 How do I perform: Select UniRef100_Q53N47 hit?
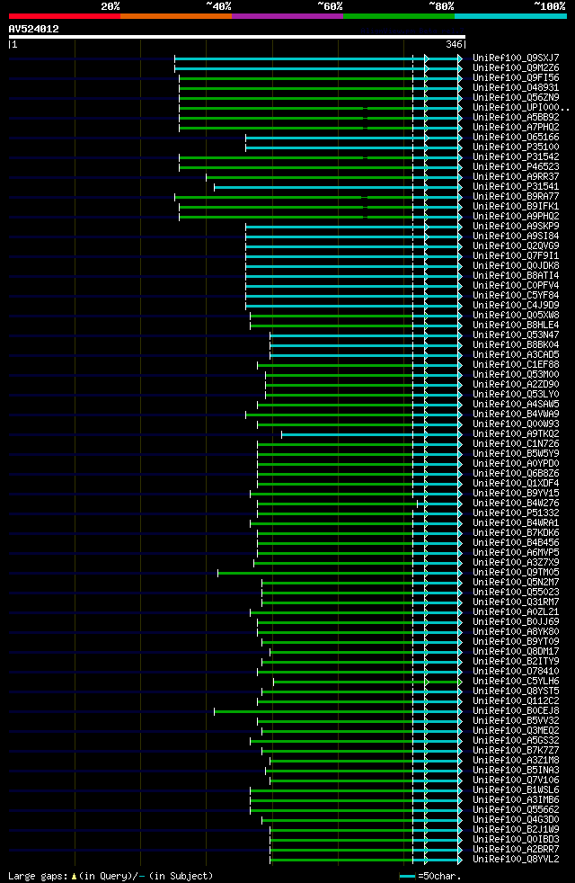[516, 335]
